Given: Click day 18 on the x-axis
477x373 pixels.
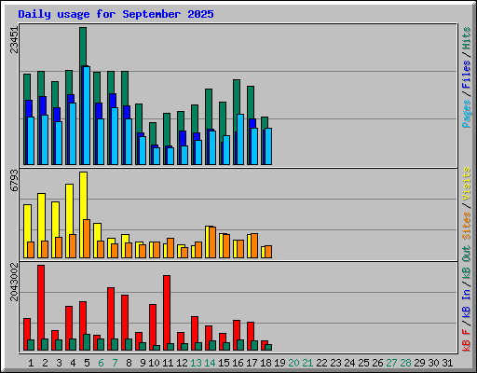Looking at the screenshot, I should pyautogui.click(x=266, y=363).
